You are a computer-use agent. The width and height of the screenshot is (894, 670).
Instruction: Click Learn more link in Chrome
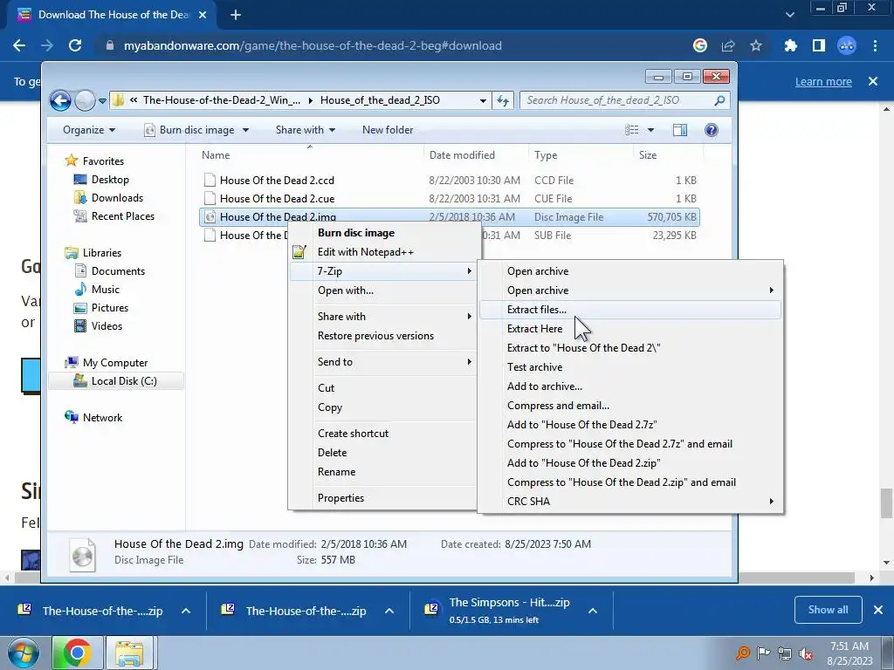click(x=823, y=81)
